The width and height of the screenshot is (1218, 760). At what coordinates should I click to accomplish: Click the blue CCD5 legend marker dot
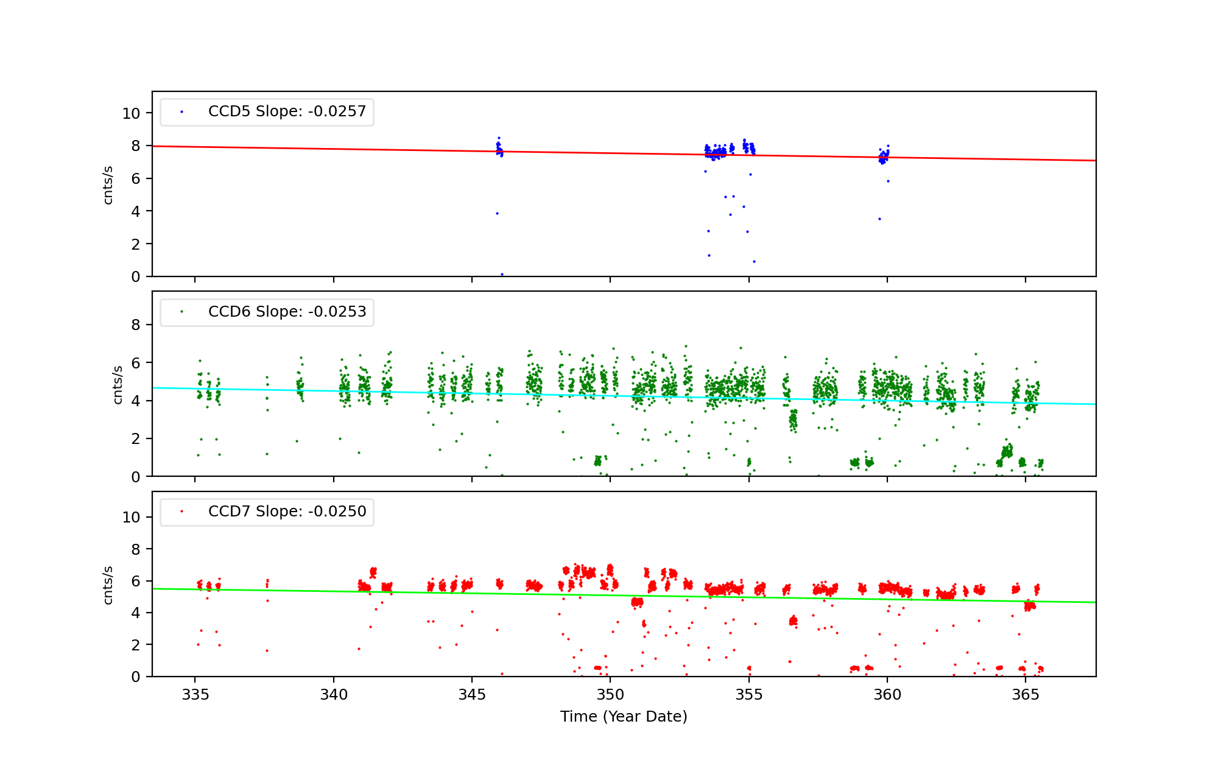[x=181, y=112]
